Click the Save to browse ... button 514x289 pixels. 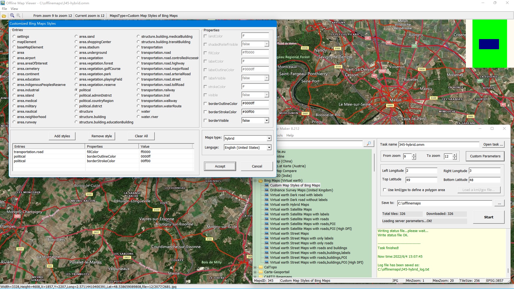point(499,203)
